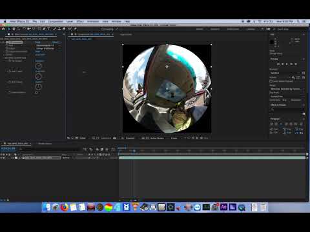Select the Zoom tool
The width and height of the screenshot is (310, 232).
pos(19,29)
